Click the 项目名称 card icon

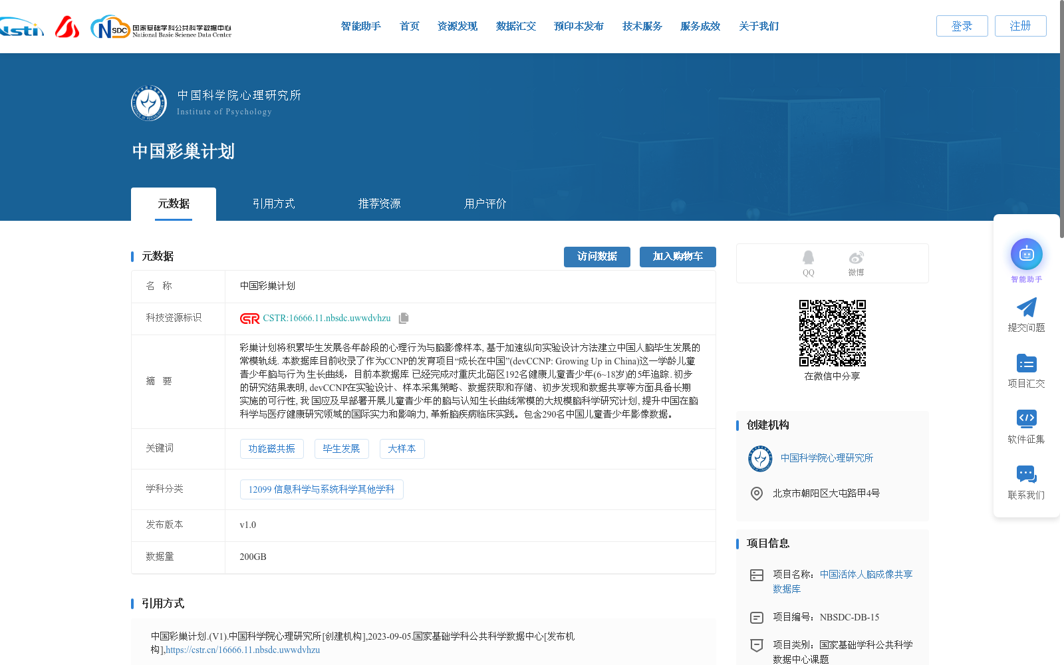(757, 575)
